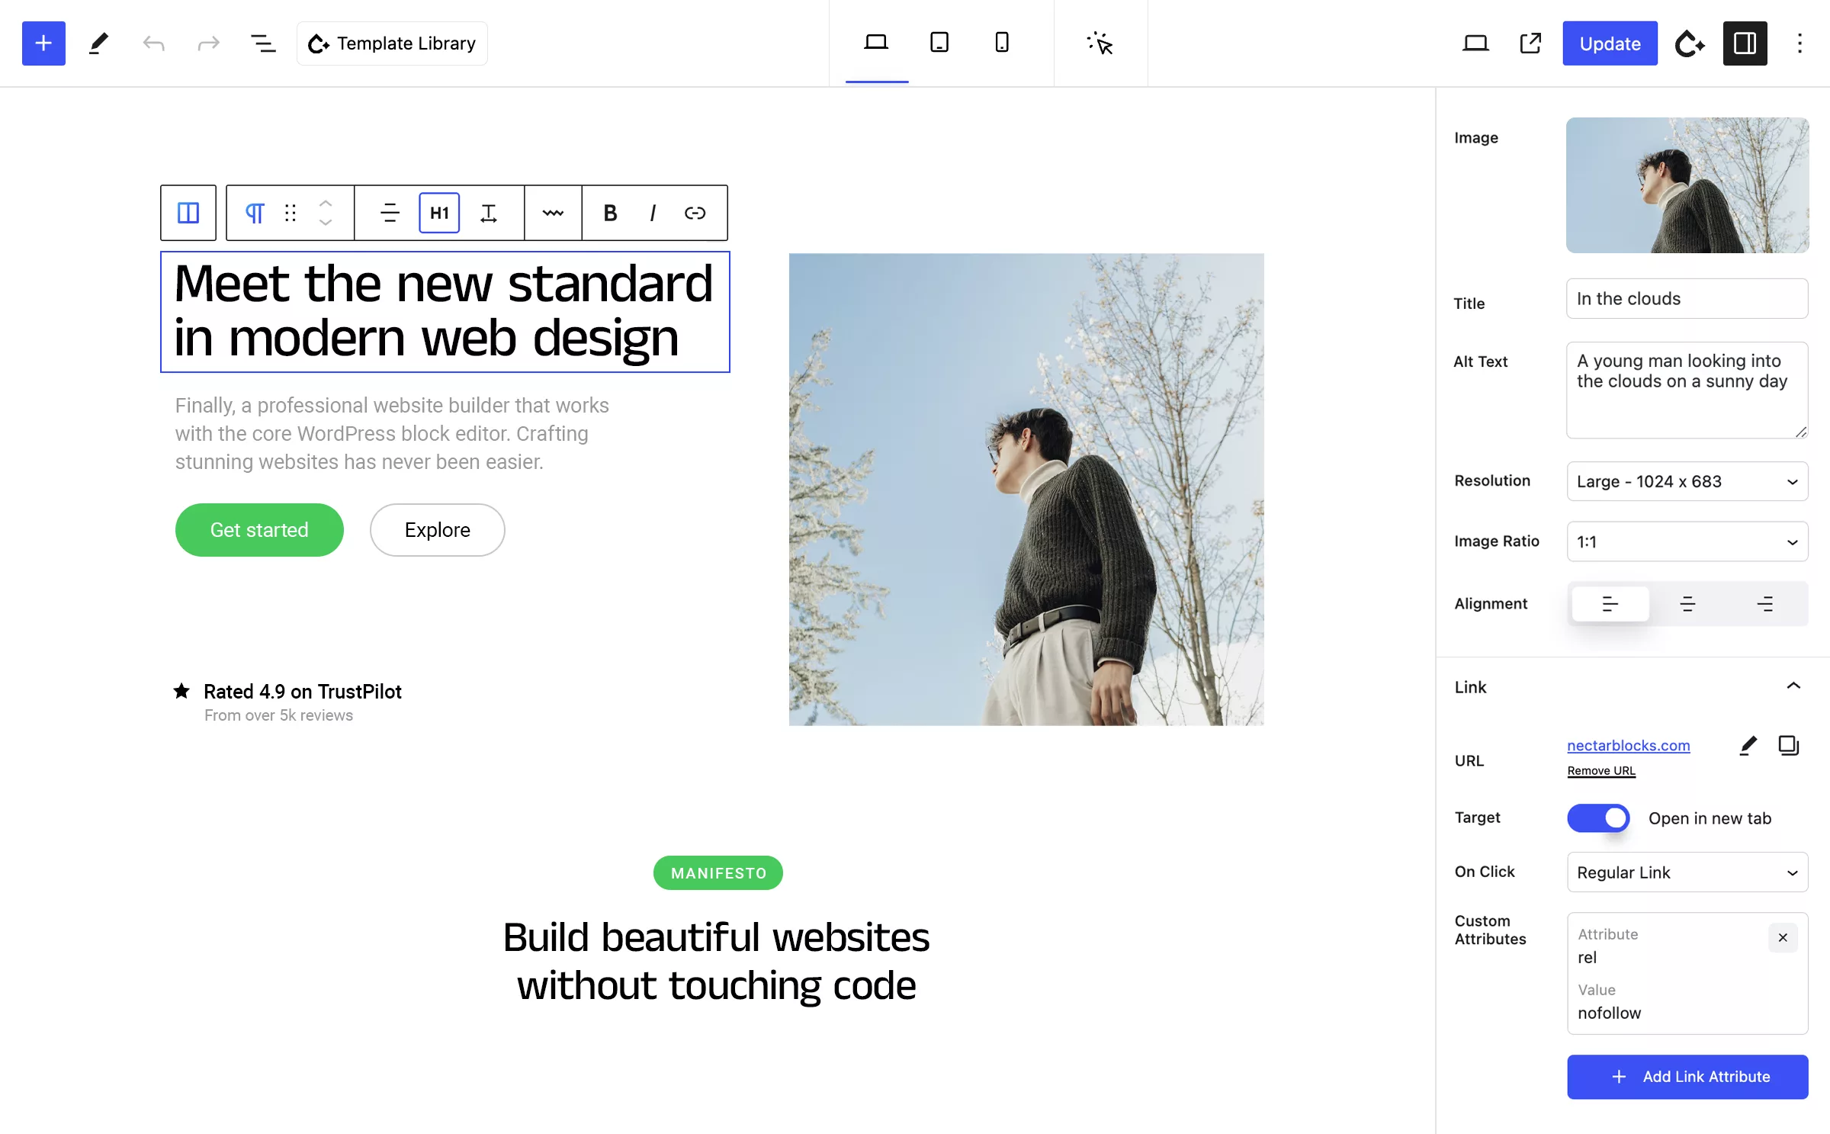Click the Alt Text textarea
This screenshot has width=1830, height=1134.
pos(1687,390)
